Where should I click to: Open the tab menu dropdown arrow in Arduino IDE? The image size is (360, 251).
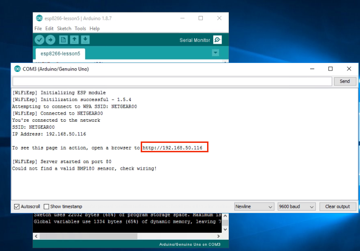click(x=216, y=53)
